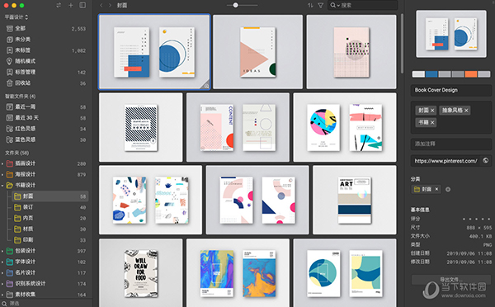
Task: Open the 最近一周 smart folder
Action: tap(46, 106)
